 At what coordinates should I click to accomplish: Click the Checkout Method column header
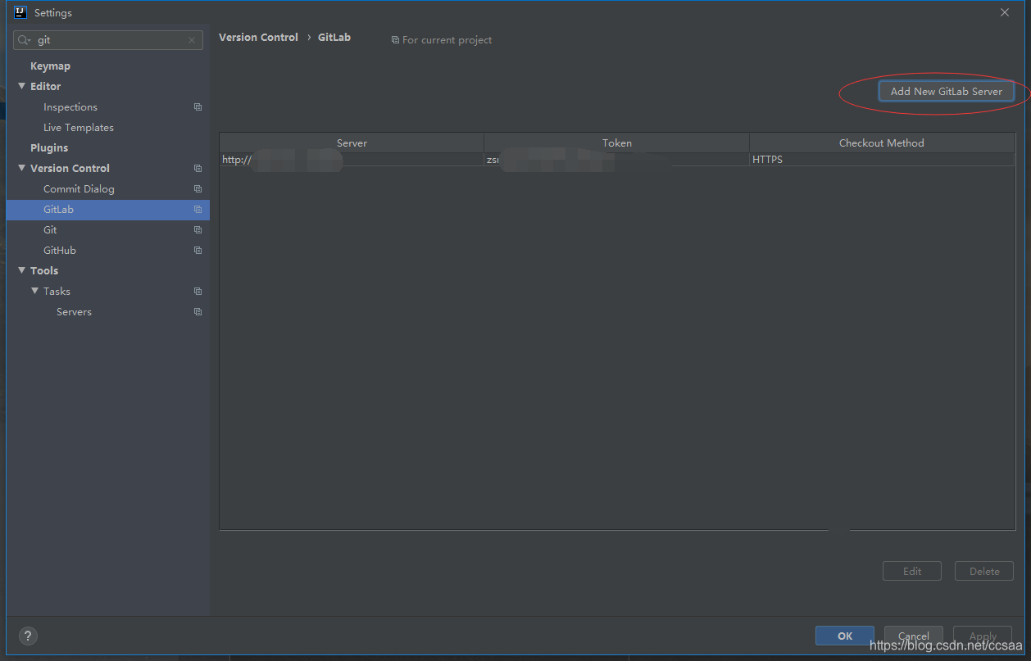point(882,143)
